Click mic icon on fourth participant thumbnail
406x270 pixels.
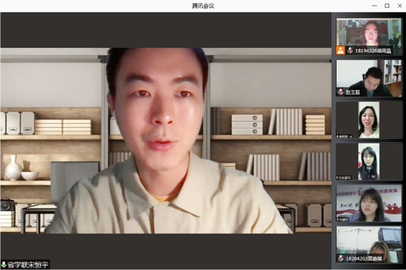[338, 178]
